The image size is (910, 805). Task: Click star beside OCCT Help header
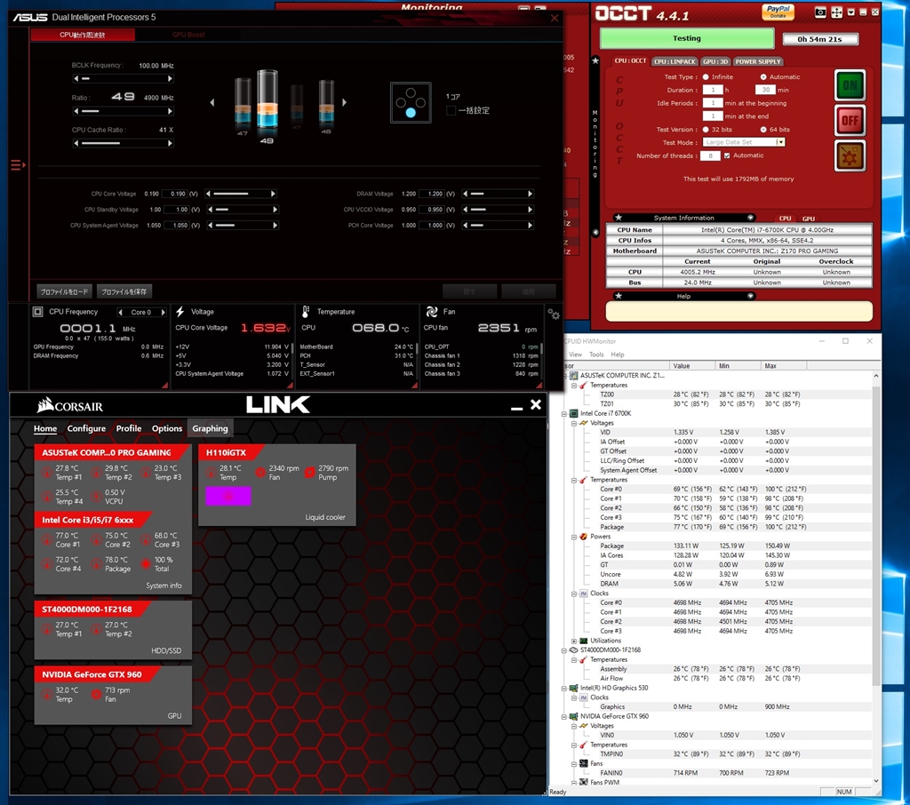[x=619, y=296]
